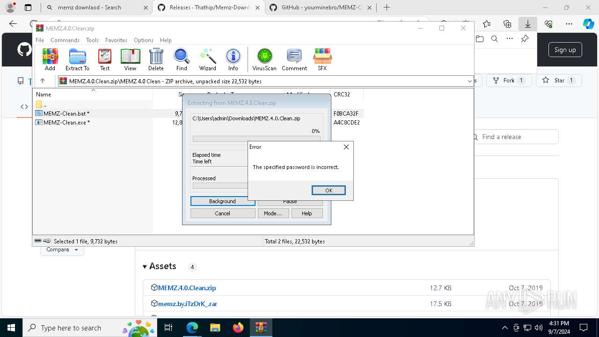Open the Wizard tool
The image size is (599, 337).
point(207,59)
